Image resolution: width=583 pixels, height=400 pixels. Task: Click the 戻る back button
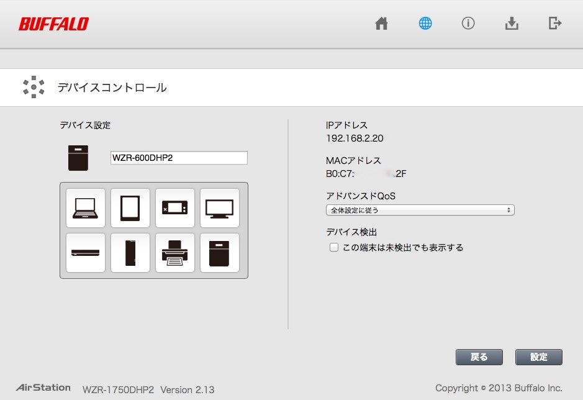[x=479, y=357]
